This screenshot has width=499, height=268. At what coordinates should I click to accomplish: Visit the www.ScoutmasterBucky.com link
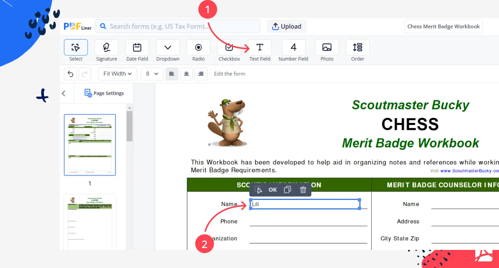point(470,171)
